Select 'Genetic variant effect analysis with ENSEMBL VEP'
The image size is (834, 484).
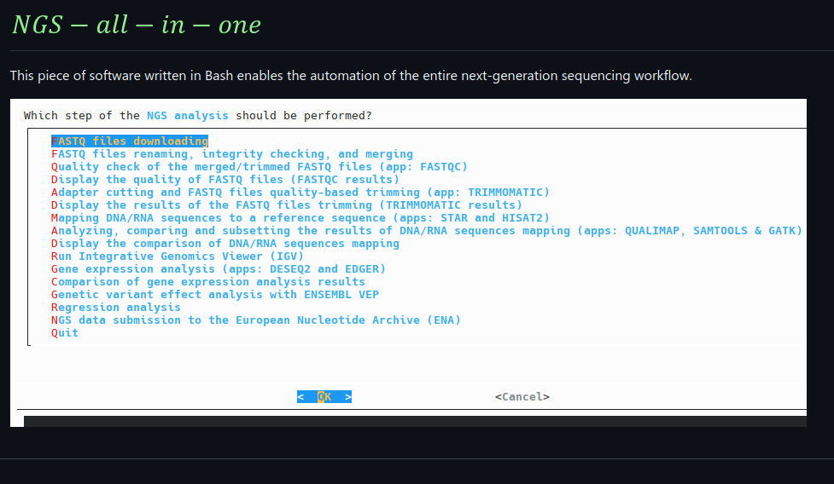215,295
